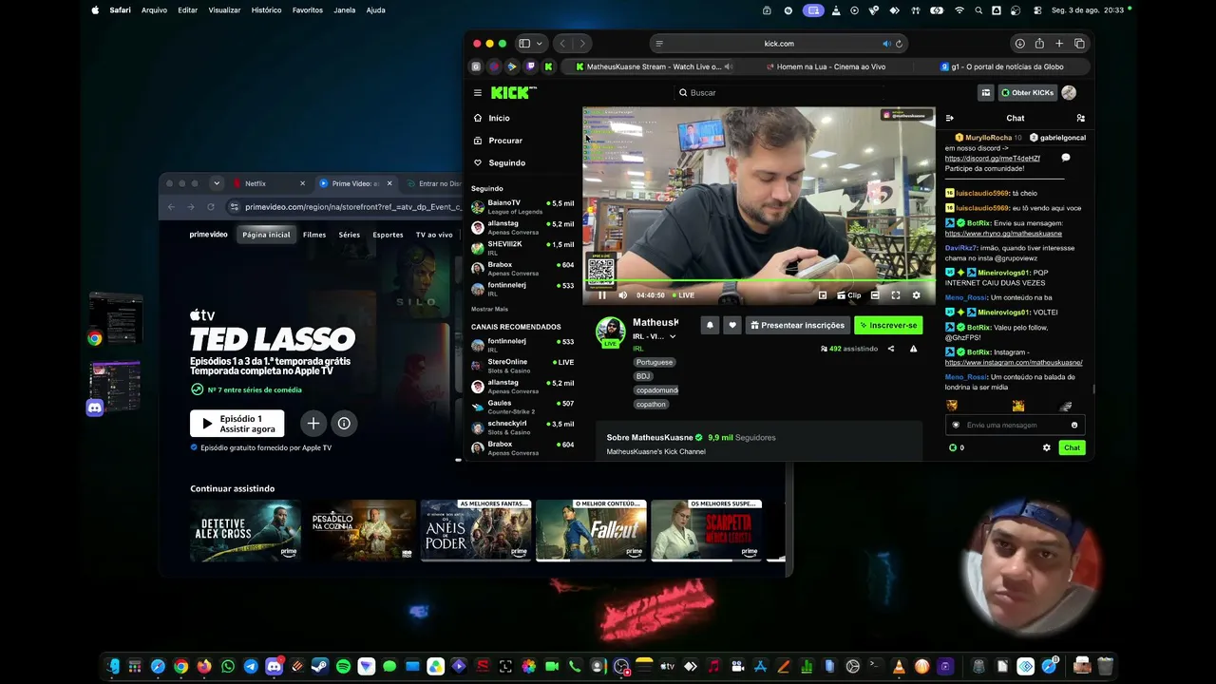This screenshot has height=684, width=1216.
Task: Click Obter KICKs button
Action: tap(1027, 93)
